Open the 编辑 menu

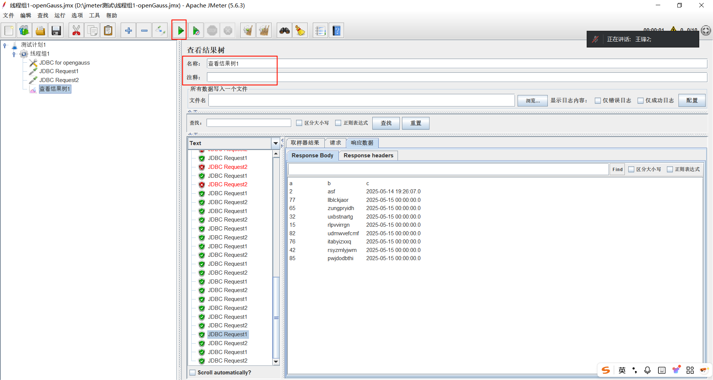click(26, 15)
